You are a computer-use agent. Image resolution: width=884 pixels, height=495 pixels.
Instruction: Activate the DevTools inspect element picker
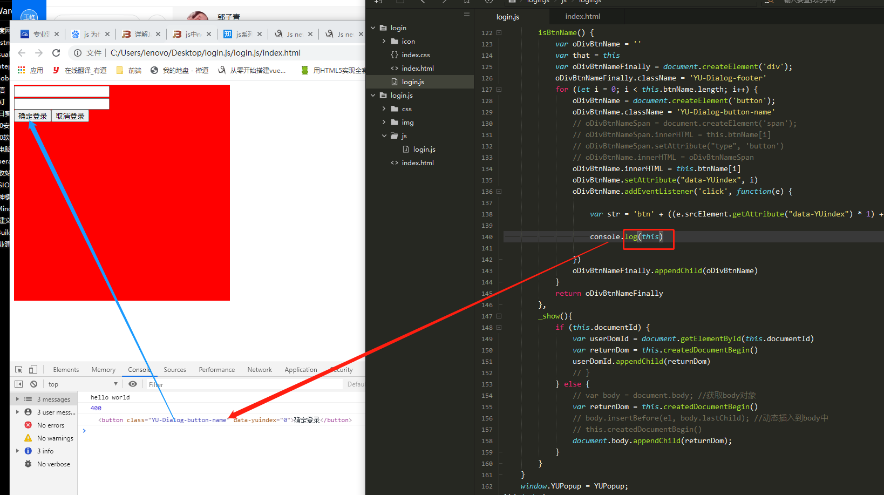[x=19, y=369]
